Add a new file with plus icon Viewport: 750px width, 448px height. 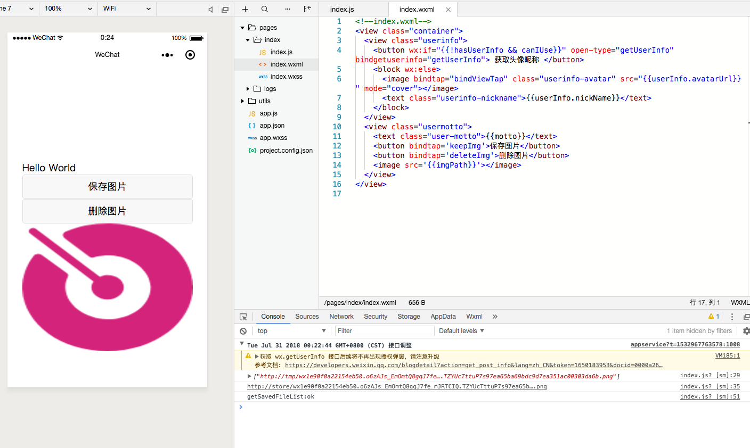(245, 9)
